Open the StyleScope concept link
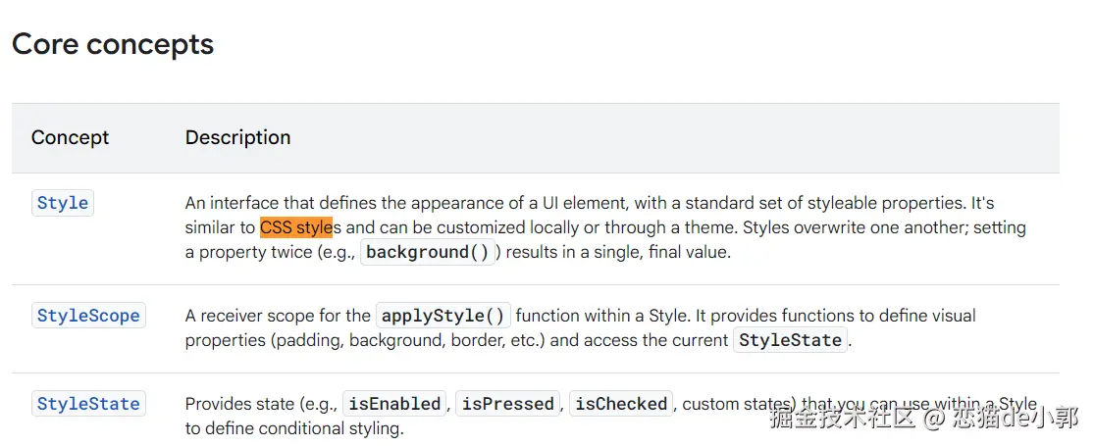Image resolution: width=1094 pixels, height=446 pixels. pos(88,316)
